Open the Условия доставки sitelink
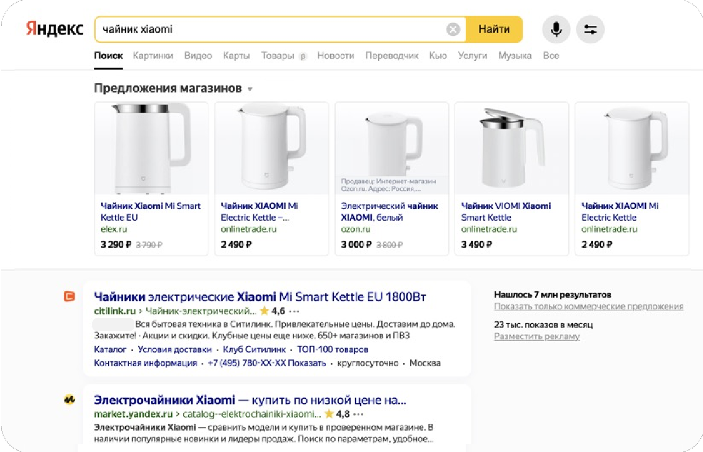This screenshot has width=703, height=452. (x=175, y=349)
